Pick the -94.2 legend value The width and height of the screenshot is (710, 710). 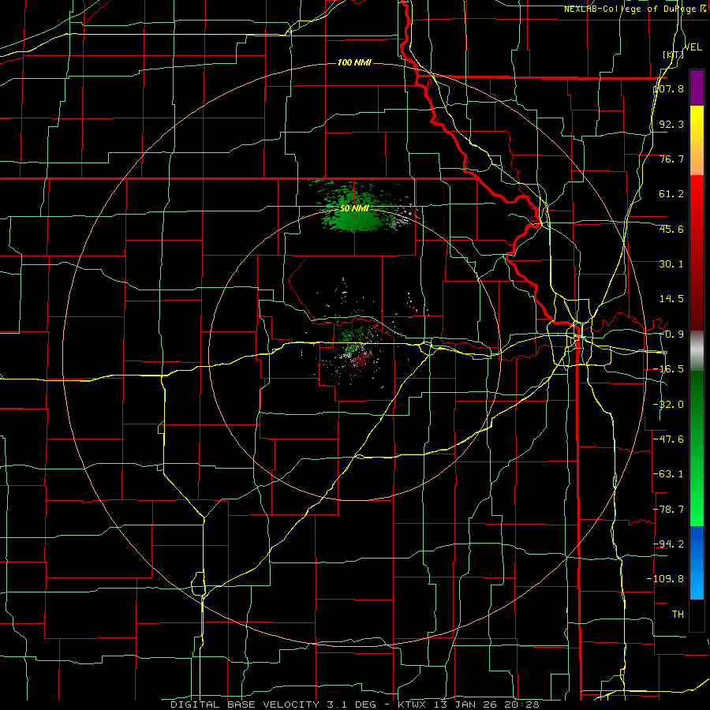pyautogui.click(x=669, y=544)
